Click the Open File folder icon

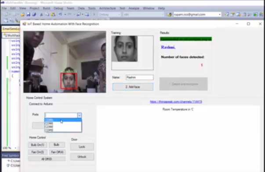point(22,14)
